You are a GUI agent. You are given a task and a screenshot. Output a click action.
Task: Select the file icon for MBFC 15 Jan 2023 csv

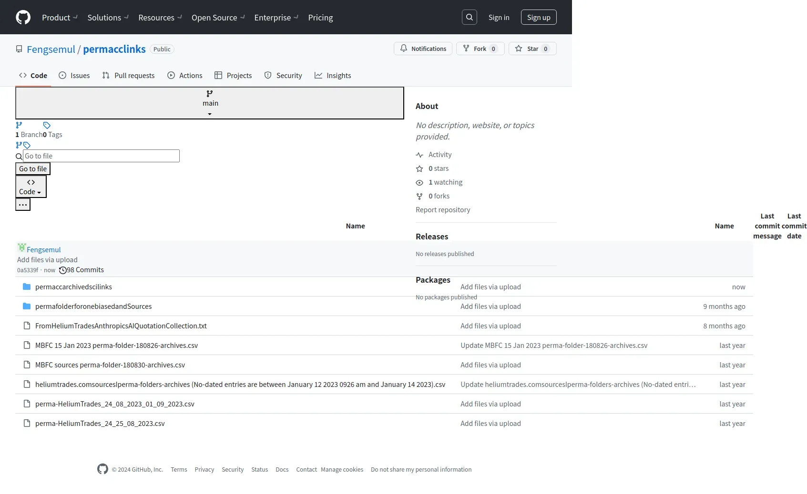pos(27,346)
